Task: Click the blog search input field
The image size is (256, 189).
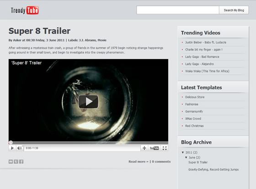Action: 178,10
